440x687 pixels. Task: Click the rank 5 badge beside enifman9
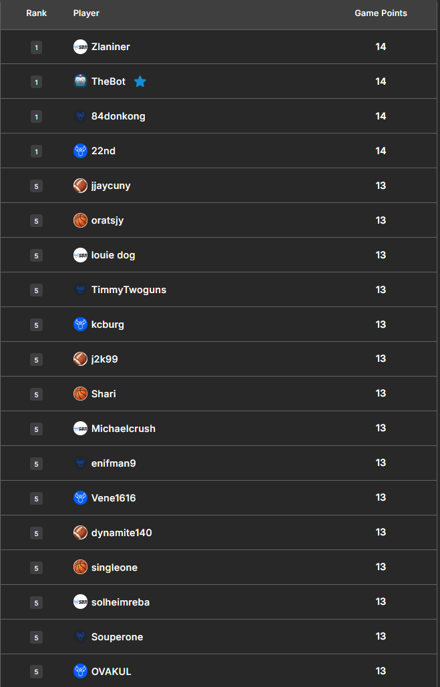click(x=36, y=463)
